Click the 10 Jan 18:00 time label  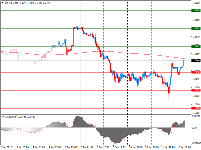click(x=152, y=147)
